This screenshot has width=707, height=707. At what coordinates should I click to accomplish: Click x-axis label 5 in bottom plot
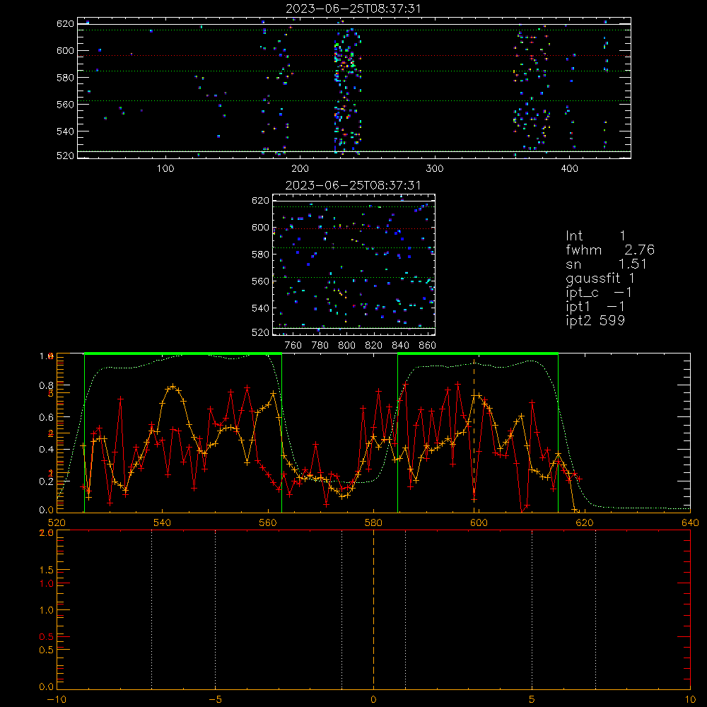pos(532,700)
